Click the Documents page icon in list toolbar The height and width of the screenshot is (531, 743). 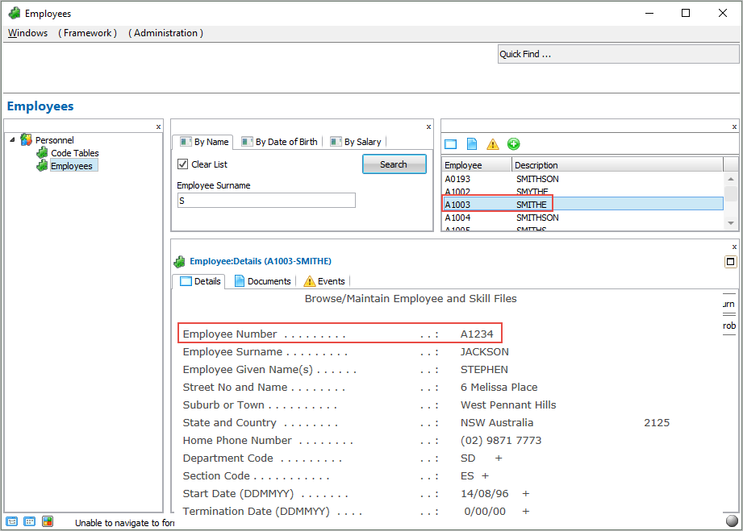pyautogui.click(x=472, y=144)
